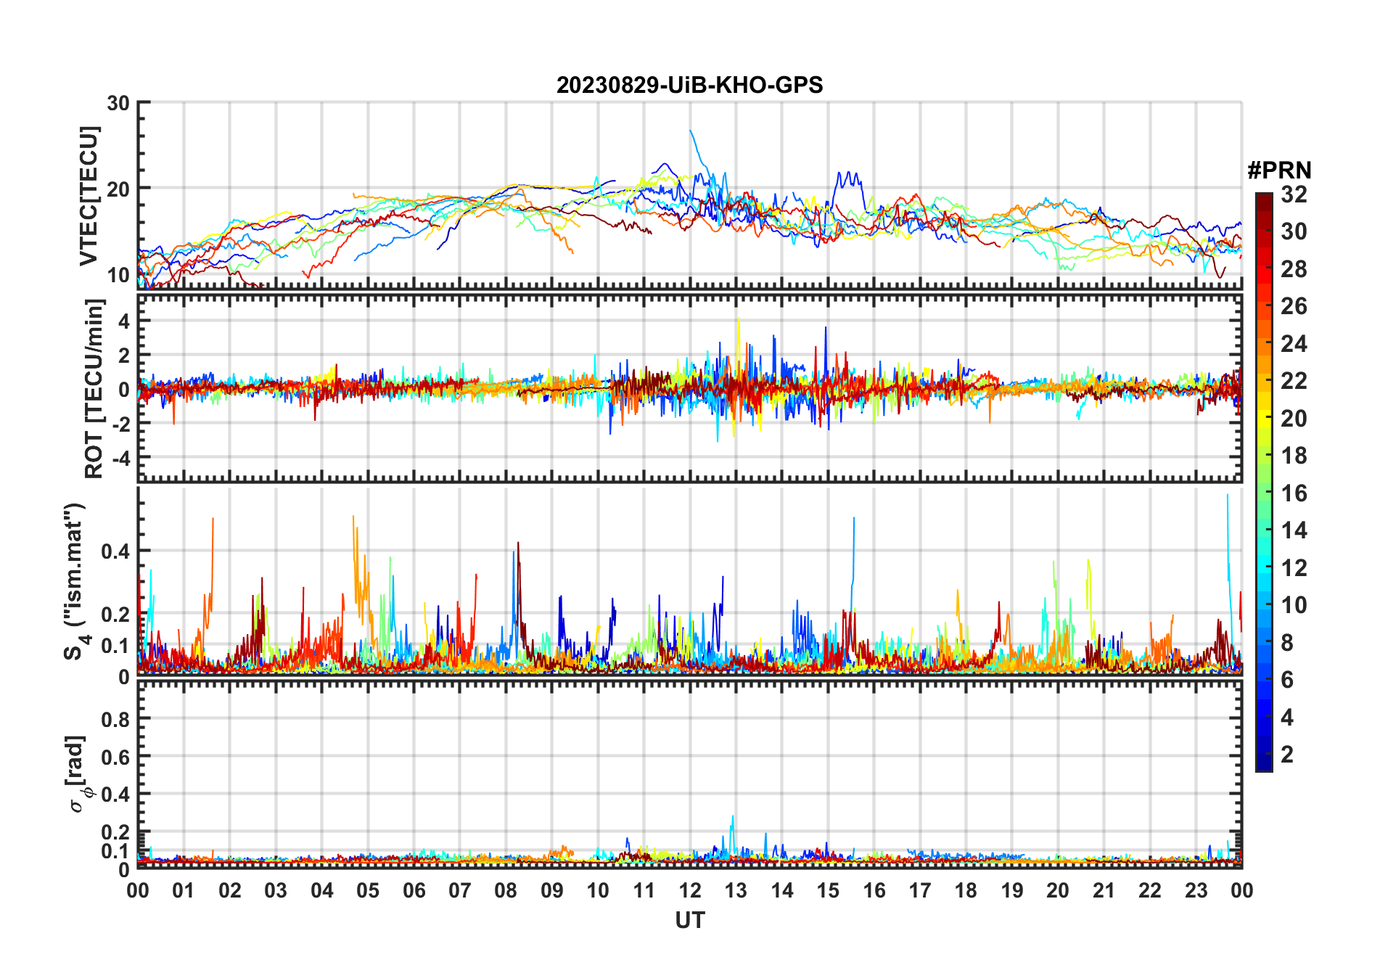
Task: Click the sigma phi [rad] y-axis label
Action: (77, 773)
